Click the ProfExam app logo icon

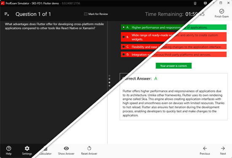tap(3, 3)
